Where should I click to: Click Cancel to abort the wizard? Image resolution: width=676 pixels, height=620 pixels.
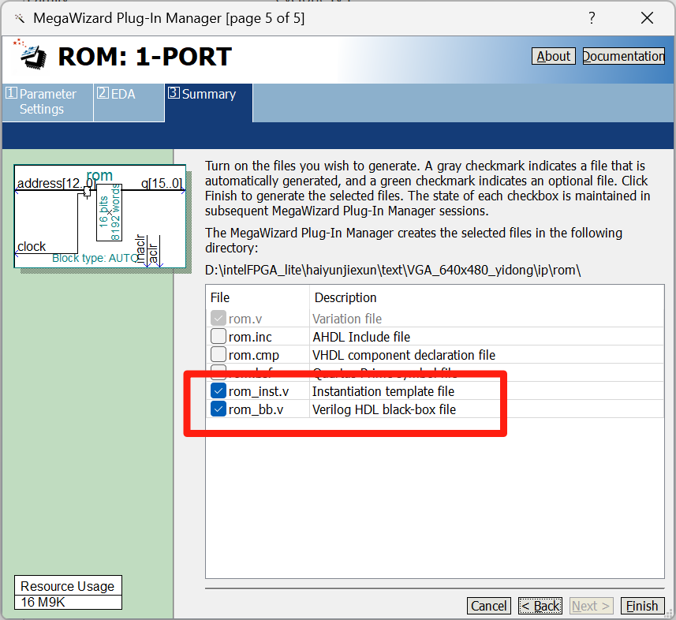pos(488,606)
